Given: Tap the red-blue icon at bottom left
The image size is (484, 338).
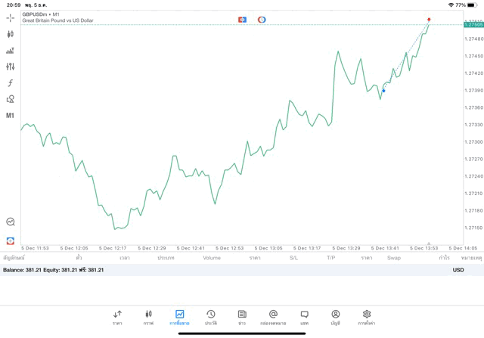Looking at the screenshot, I should [x=11, y=240].
